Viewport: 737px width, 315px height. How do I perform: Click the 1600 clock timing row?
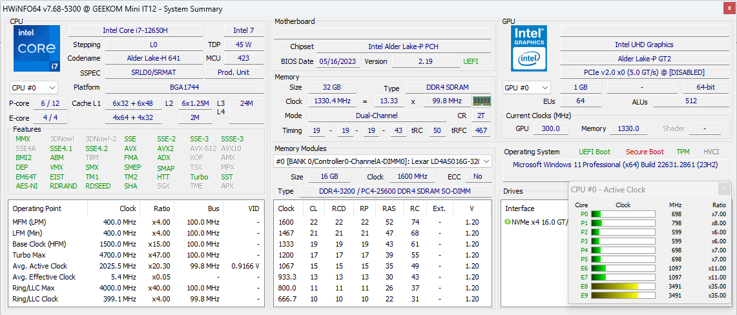tap(382, 222)
